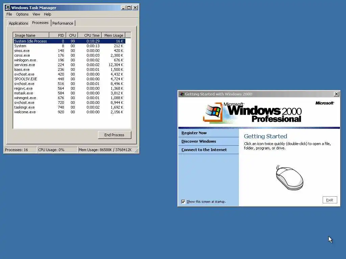Open Connect to the Internet link
The height and width of the screenshot is (259, 346).
[204, 149]
